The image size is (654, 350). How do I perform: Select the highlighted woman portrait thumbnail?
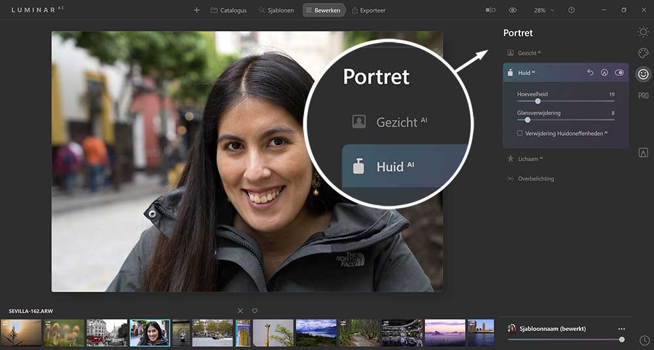point(150,333)
